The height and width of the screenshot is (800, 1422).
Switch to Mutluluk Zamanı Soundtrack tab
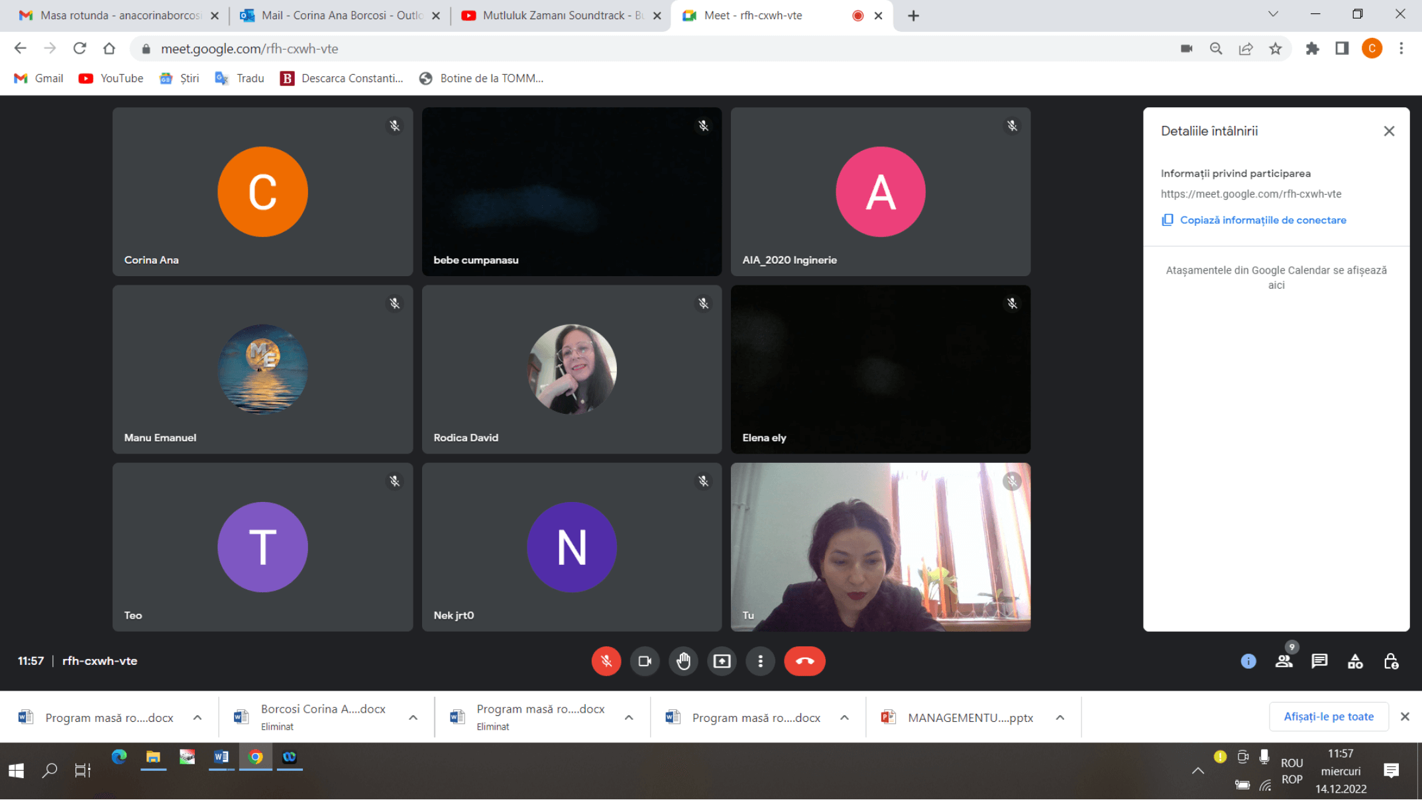[x=555, y=15]
